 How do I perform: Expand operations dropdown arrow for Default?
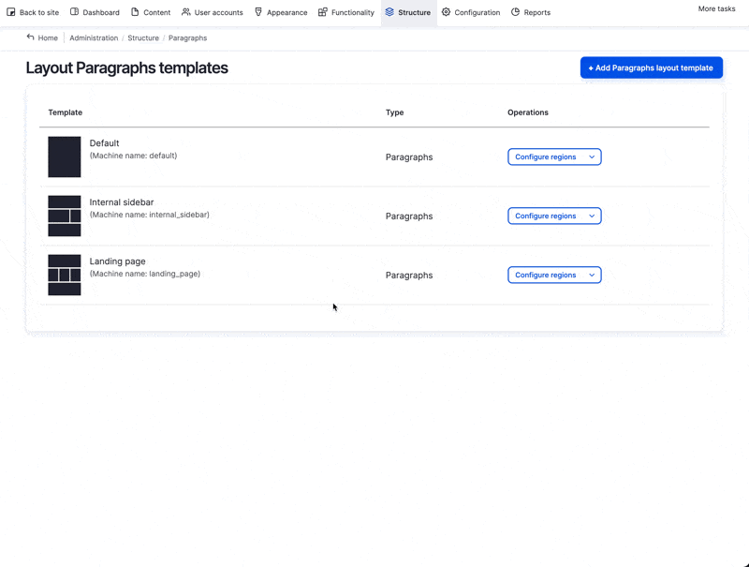pyautogui.click(x=592, y=157)
